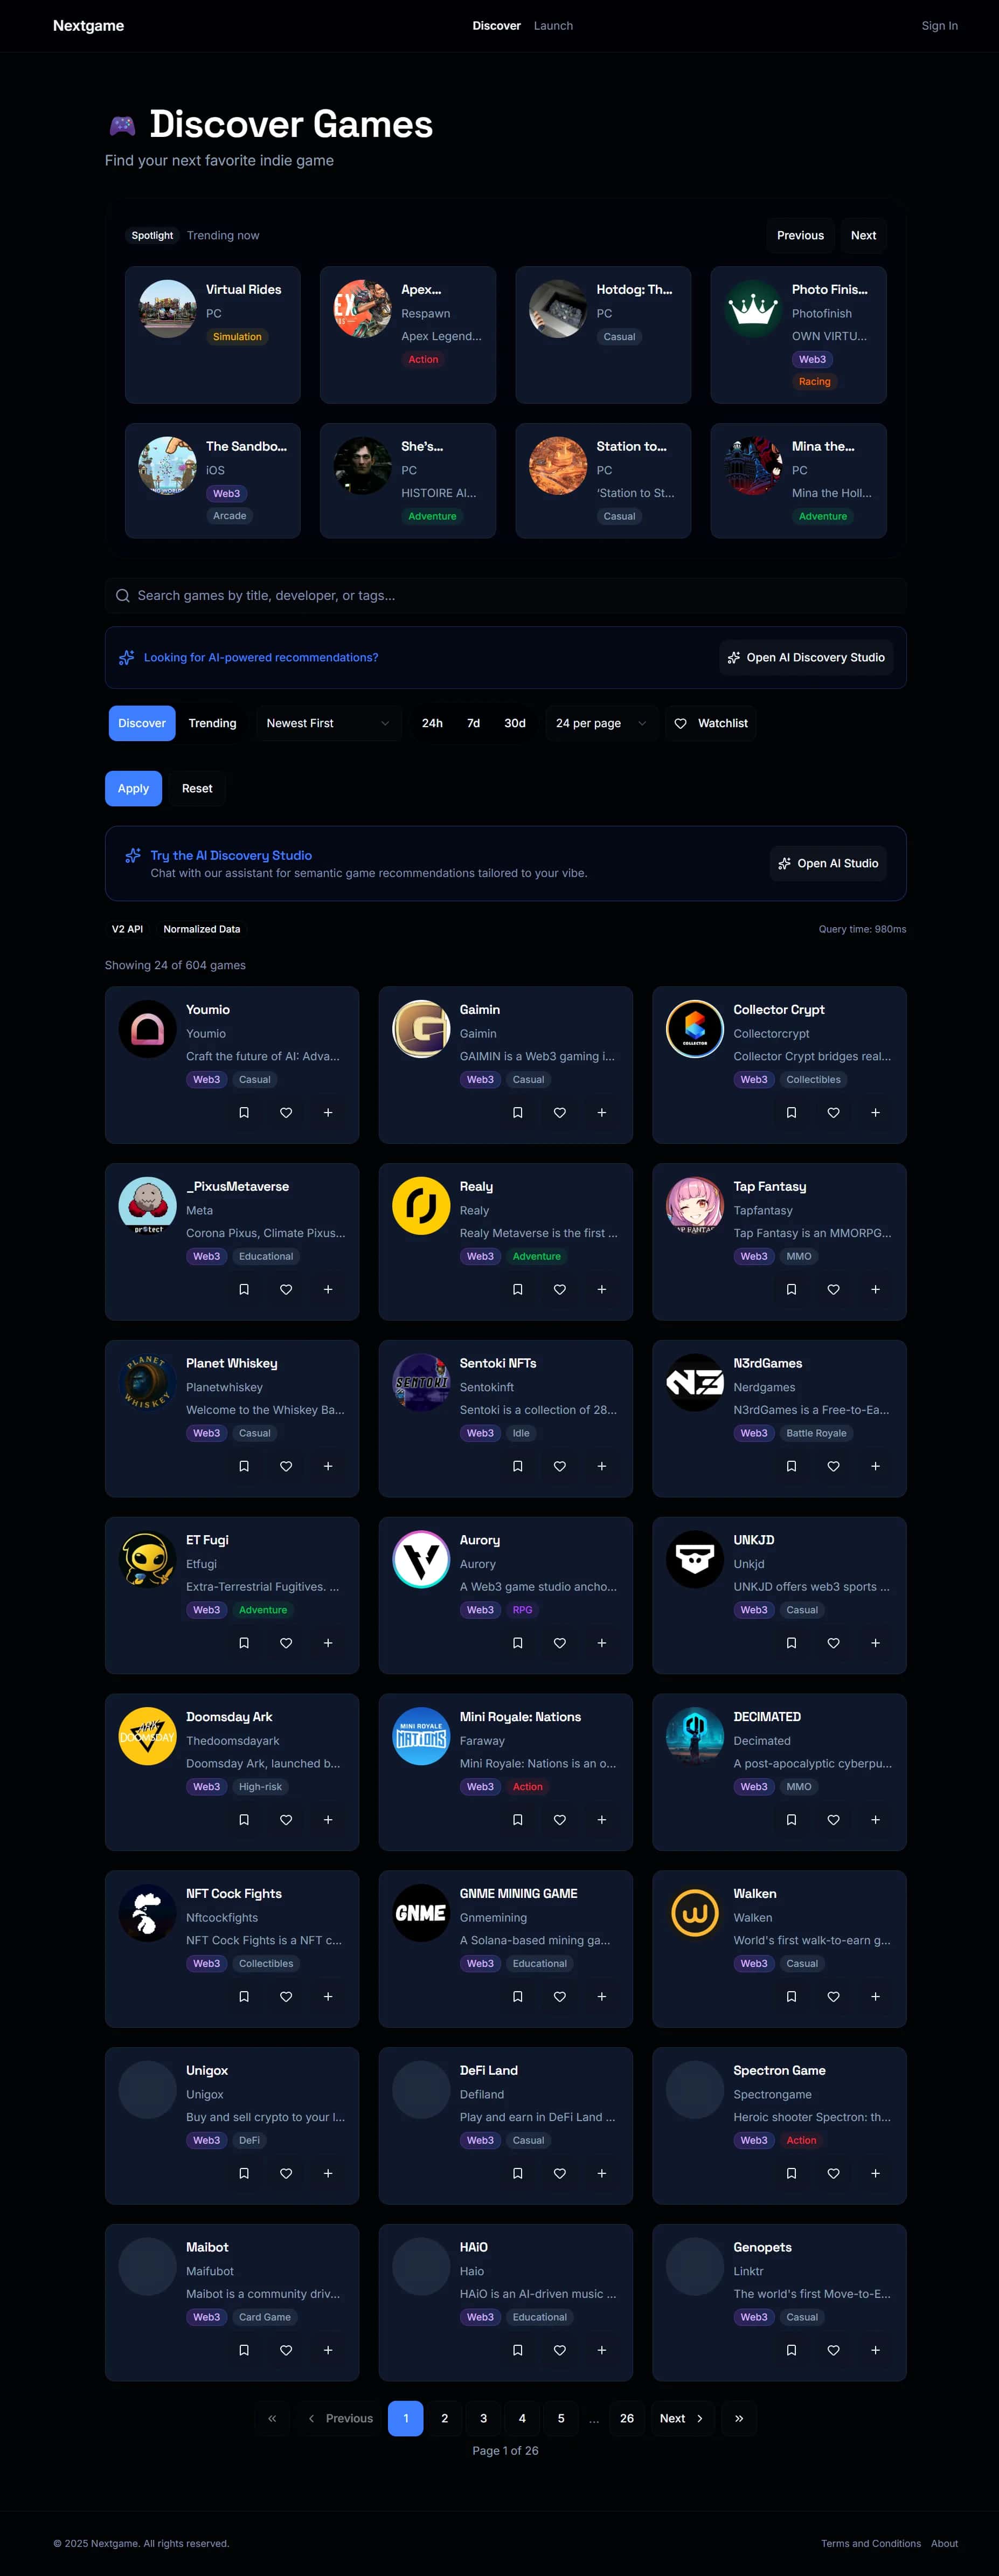The width and height of the screenshot is (999, 2576).
Task: Click the Virtual Rides spotlight thumbnail
Action: click(x=167, y=308)
